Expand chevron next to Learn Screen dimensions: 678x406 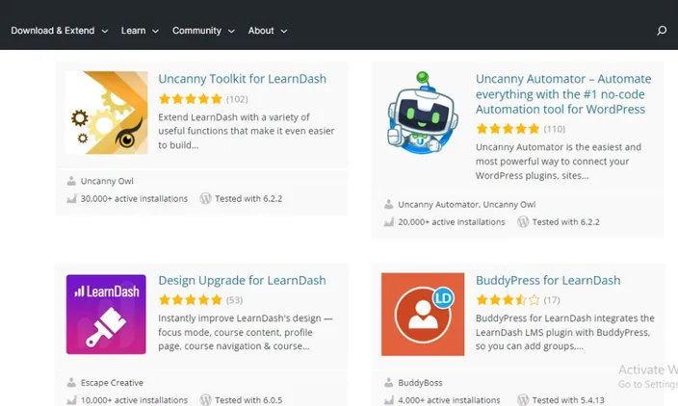155,31
